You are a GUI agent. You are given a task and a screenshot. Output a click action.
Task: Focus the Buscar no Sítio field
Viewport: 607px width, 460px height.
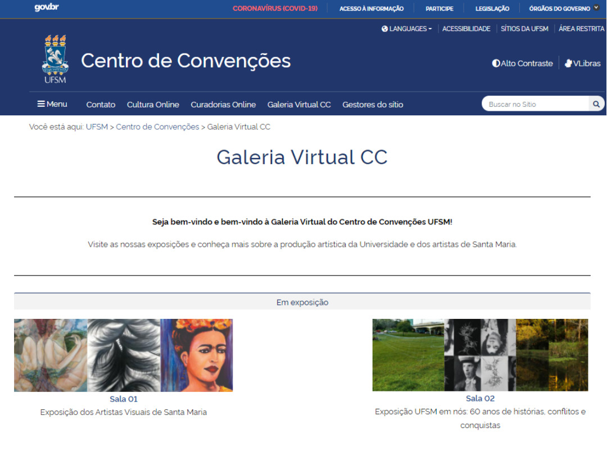534,104
